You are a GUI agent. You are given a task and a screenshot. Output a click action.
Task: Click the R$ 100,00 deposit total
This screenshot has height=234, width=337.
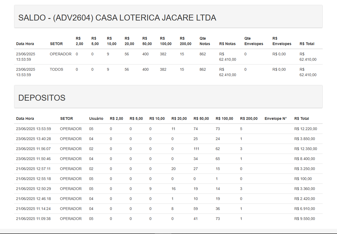tap(303, 179)
